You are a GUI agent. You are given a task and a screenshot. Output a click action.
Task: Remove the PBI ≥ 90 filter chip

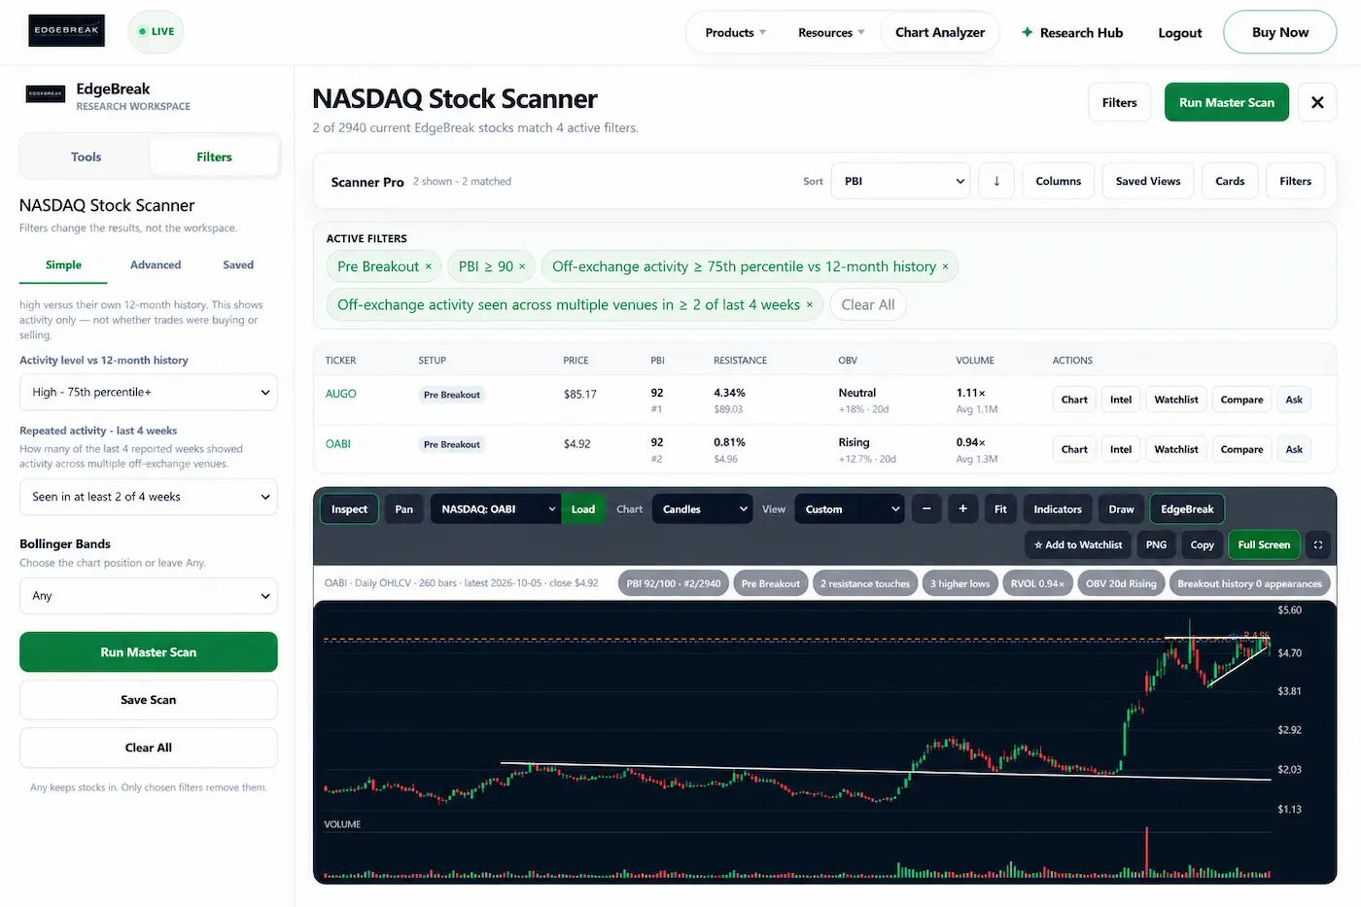[x=522, y=266]
